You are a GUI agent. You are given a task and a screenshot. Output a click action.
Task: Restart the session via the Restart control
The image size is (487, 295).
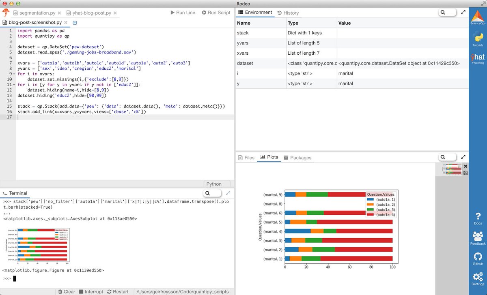[x=118, y=291]
